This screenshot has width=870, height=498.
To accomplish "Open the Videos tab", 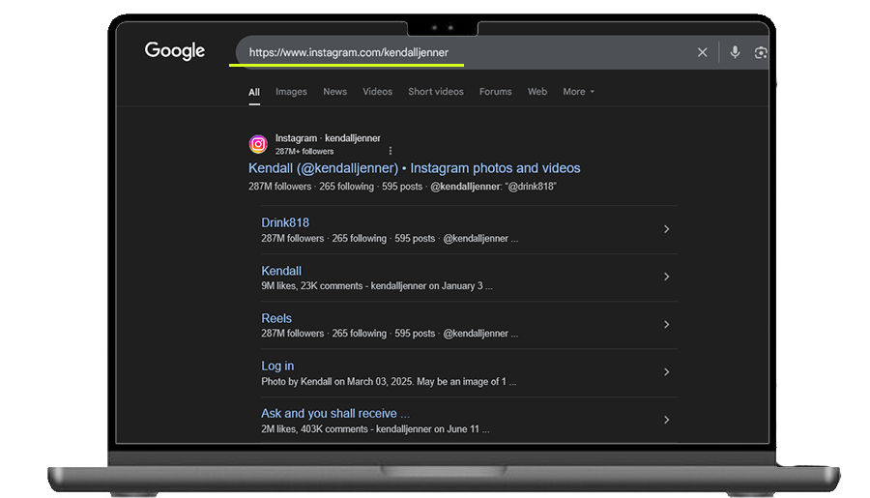I will coord(377,92).
